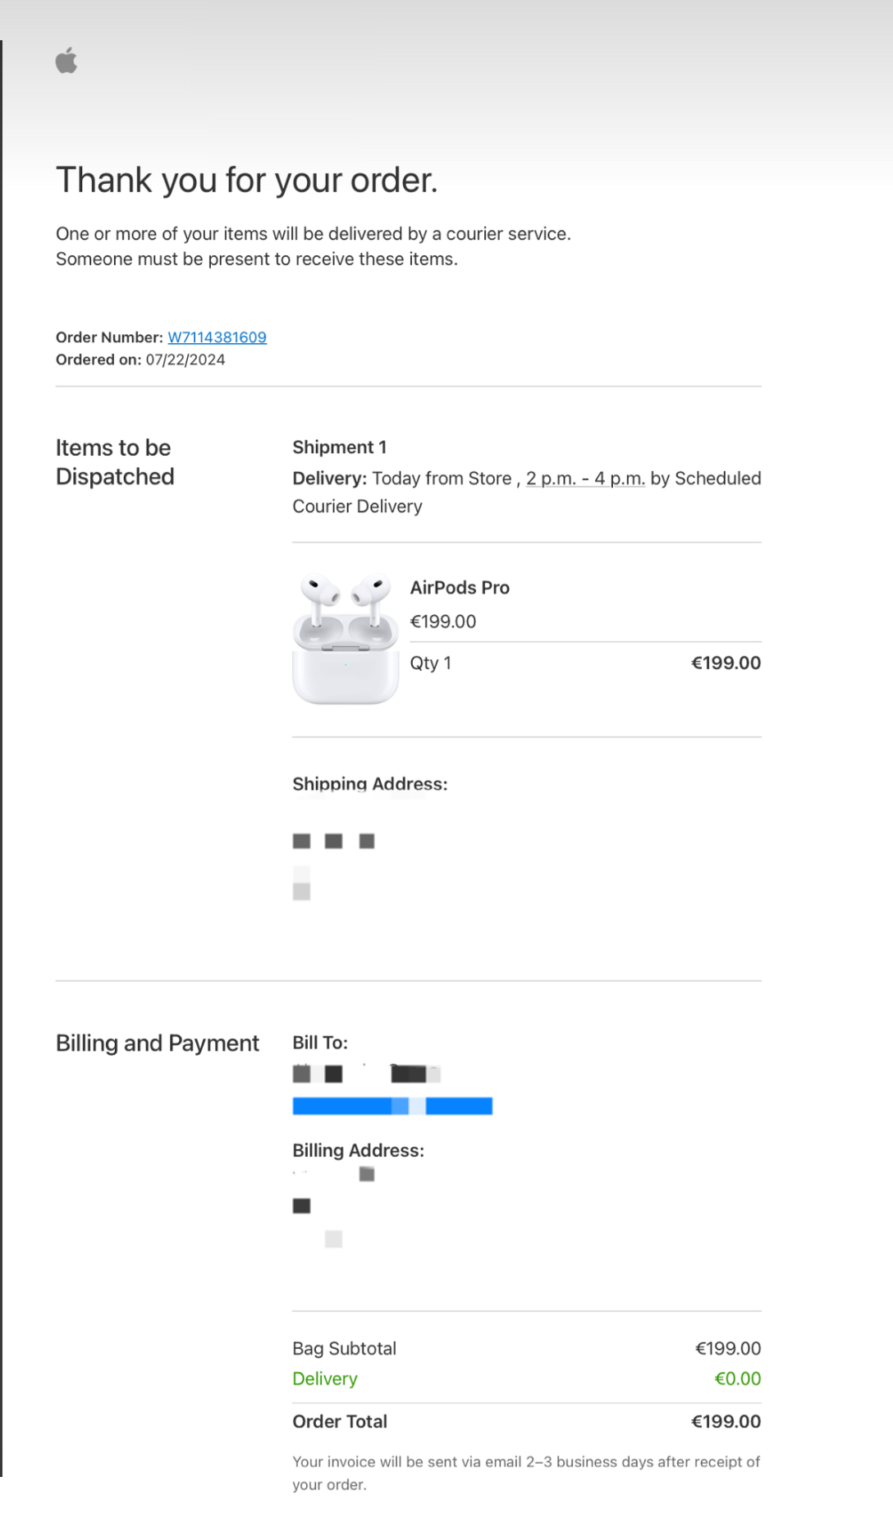Click the AirPods Pro product image

[346, 638]
